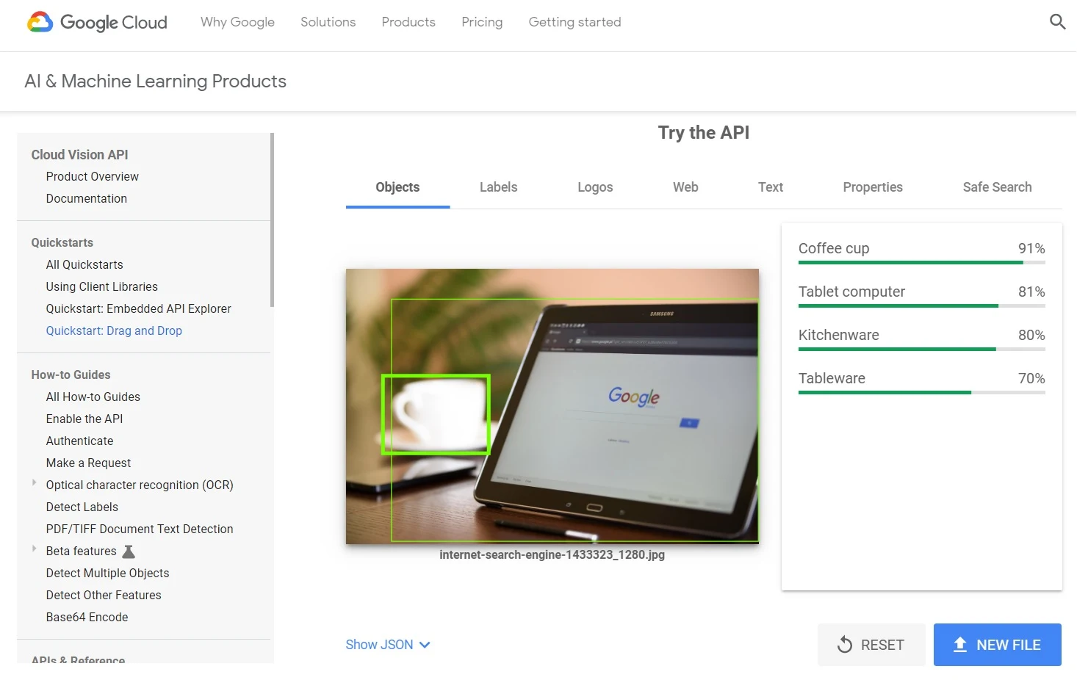Open the Solutions menu
This screenshot has height=680, width=1077.
point(328,22)
